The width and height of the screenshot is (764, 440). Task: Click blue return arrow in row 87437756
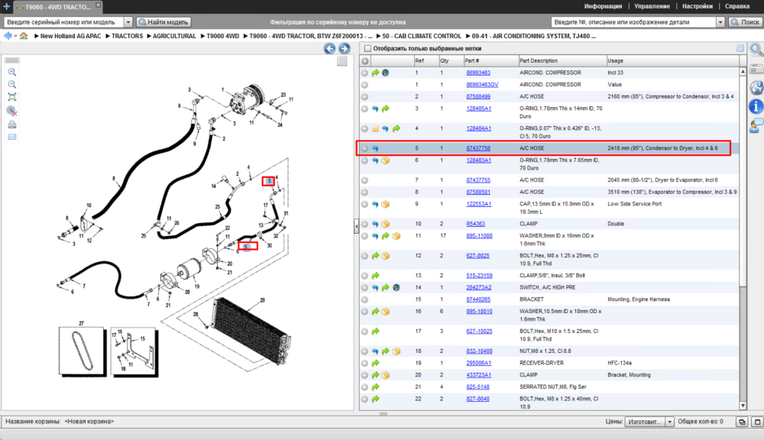375,148
